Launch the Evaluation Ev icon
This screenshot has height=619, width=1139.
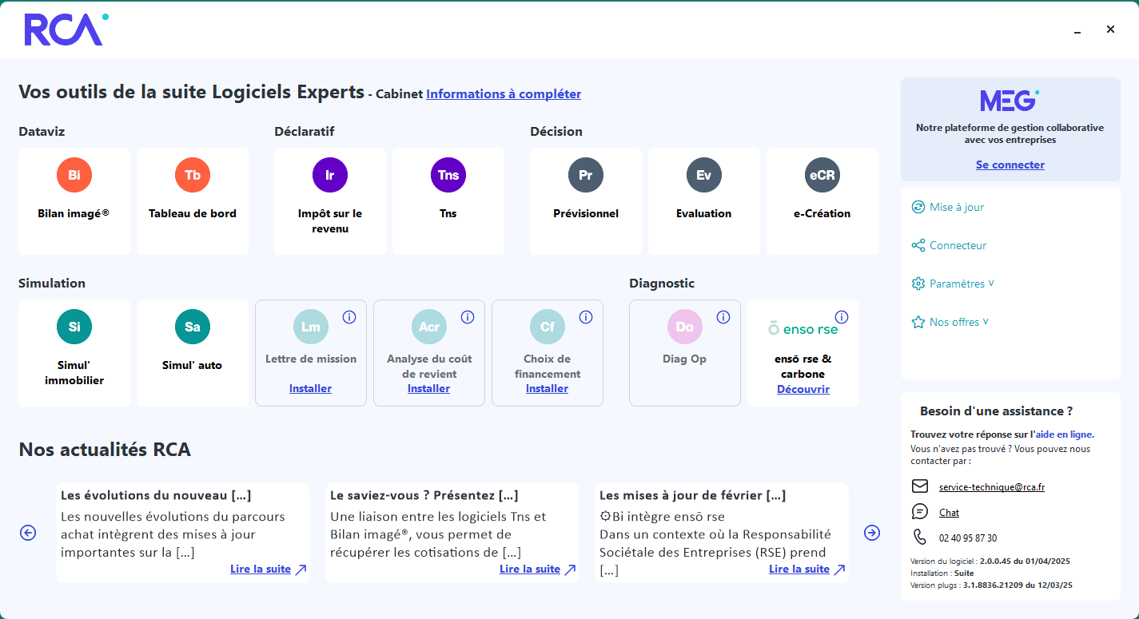tap(704, 175)
